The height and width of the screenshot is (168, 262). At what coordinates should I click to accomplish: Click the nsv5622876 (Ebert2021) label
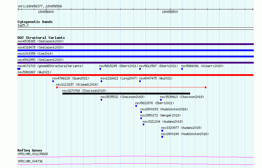(x=155, y=103)
